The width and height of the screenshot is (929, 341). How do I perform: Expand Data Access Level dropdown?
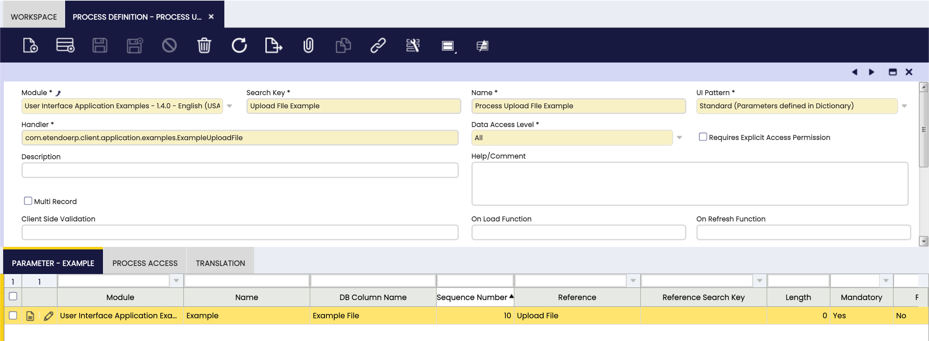(679, 138)
